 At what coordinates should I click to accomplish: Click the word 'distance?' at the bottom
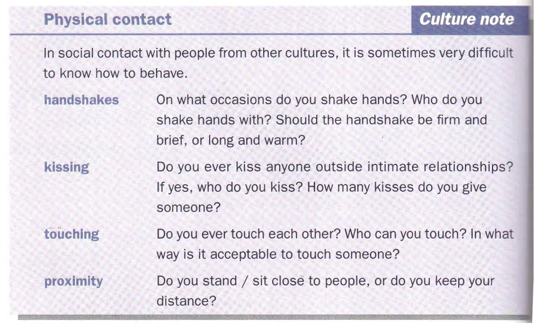187,301
